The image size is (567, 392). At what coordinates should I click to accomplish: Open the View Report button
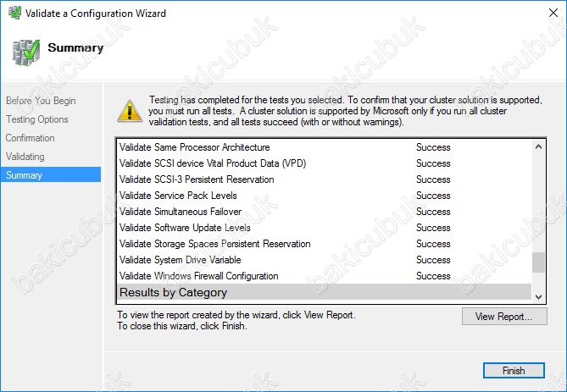tap(504, 317)
